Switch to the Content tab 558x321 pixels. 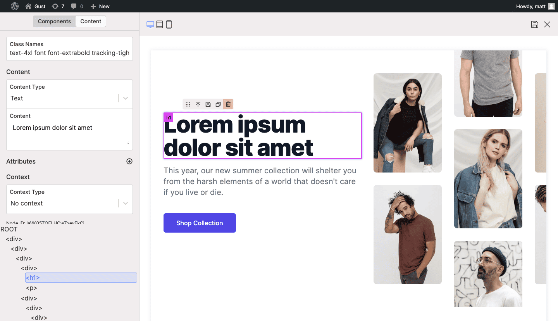pyautogui.click(x=91, y=21)
